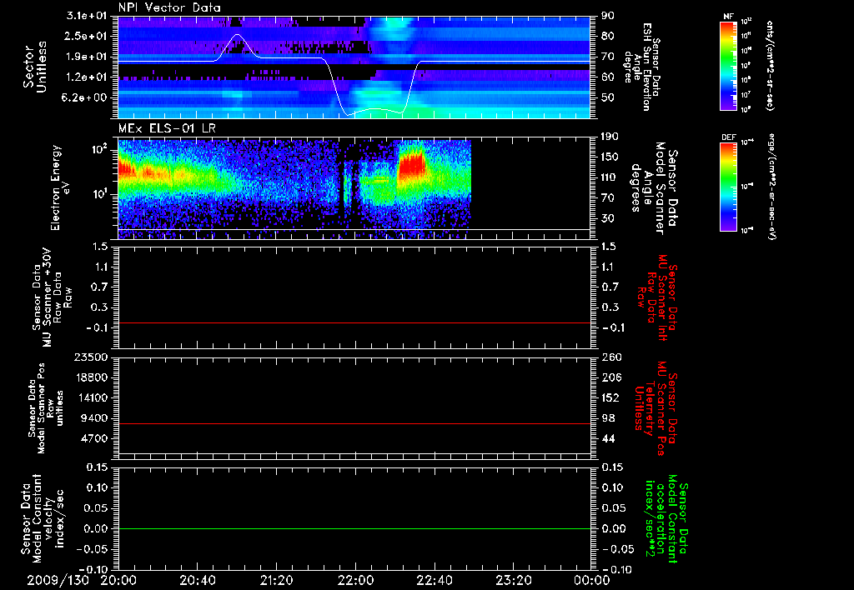The width and height of the screenshot is (854, 590).
Task: Click the "44" telemetry tick label
Action: [x=607, y=438]
